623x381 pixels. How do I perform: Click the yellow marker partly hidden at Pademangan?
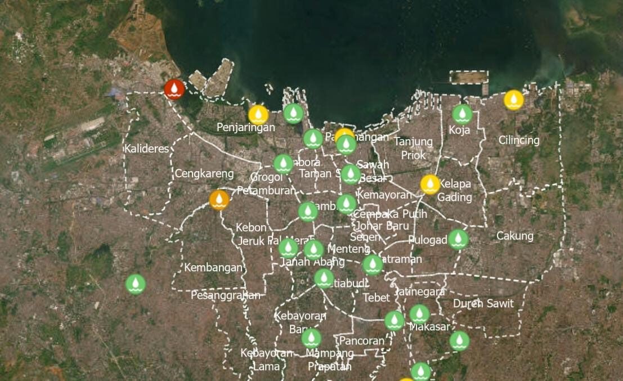(x=344, y=133)
